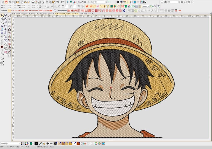
Task: Select 'Luffy sorriso_OK_ Modifica cappello' tab
Action: (x=66, y=14)
